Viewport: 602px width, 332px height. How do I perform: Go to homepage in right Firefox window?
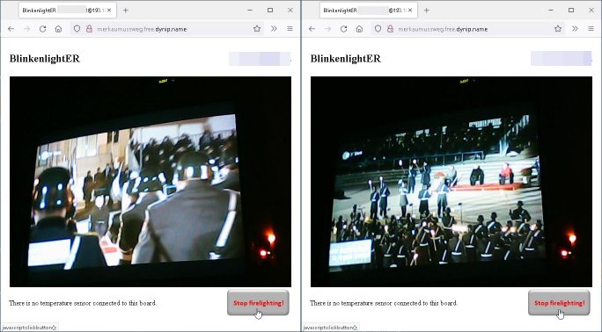click(x=359, y=29)
